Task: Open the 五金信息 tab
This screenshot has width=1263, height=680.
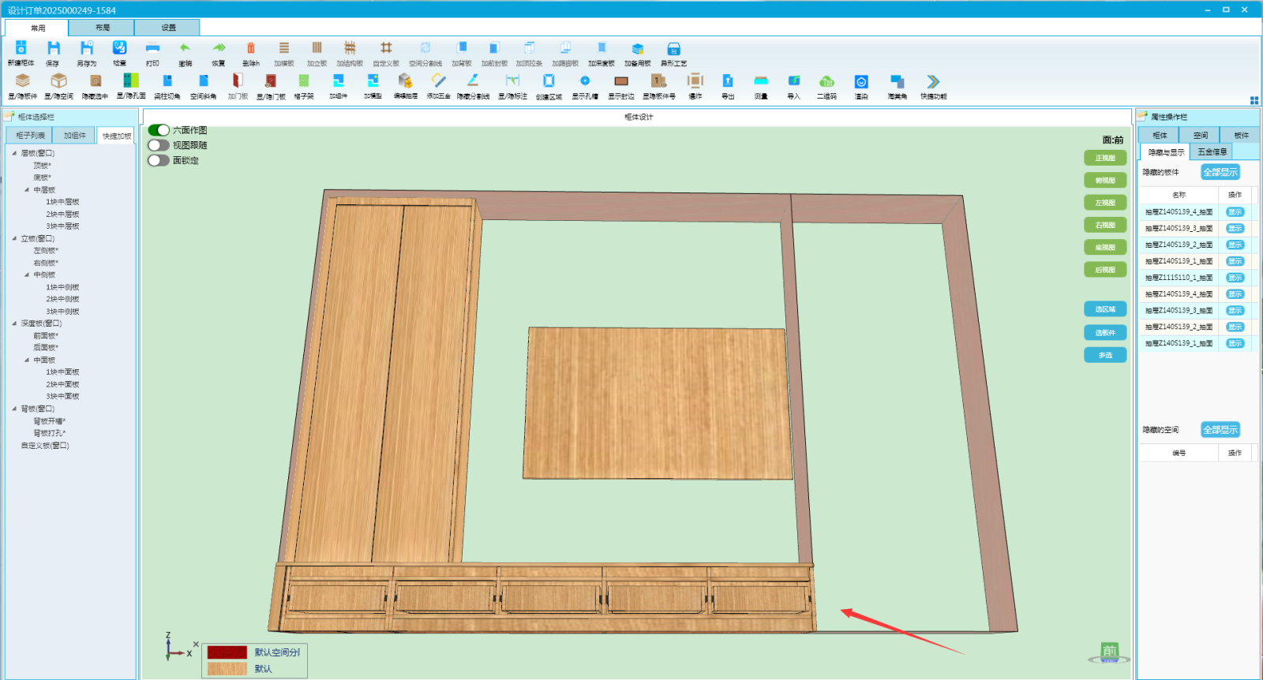Action: 1212,151
